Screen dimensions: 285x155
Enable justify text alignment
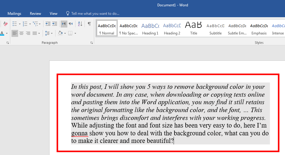pos(34,33)
